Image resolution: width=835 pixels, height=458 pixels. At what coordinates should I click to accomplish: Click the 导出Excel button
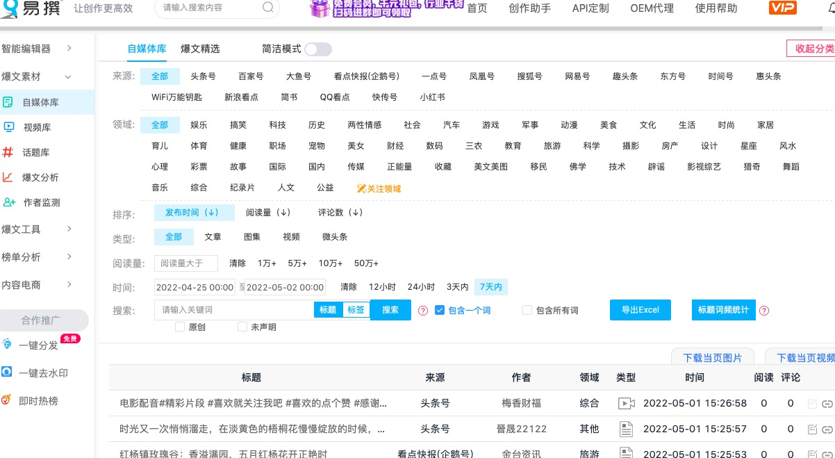(x=640, y=310)
